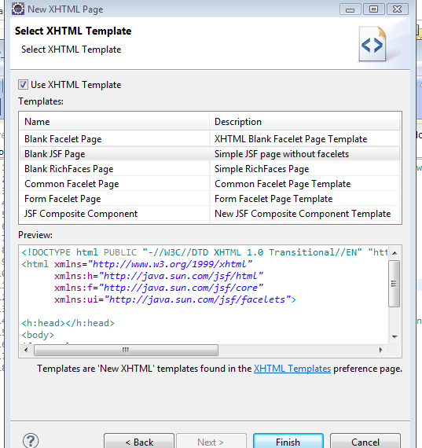Click the preview scroll left arrow
This screenshot has width=422, height=448.
pos(26,350)
